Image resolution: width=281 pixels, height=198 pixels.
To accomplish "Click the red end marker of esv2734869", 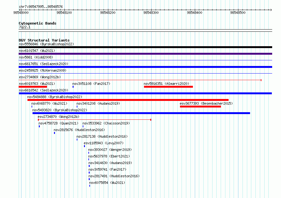I will click(261, 80).
